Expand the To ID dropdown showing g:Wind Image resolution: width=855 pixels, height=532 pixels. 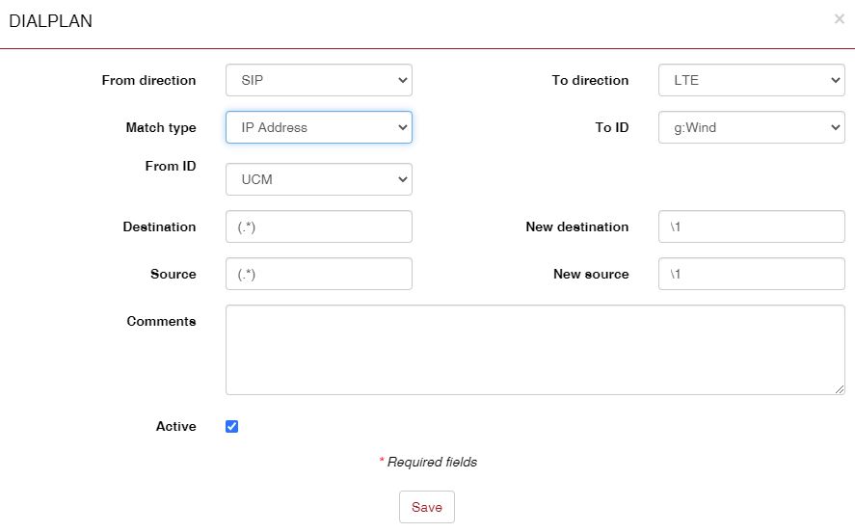point(751,127)
